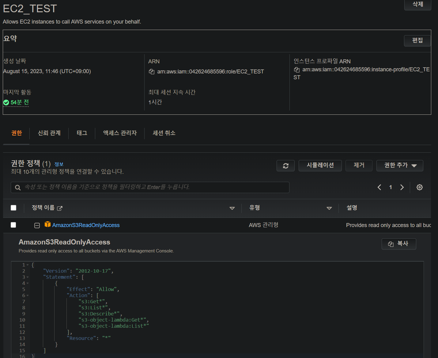Click the 1시간 max session duration value
The height and width of the screenshot is (358, 438).
(x=155, y=102)
